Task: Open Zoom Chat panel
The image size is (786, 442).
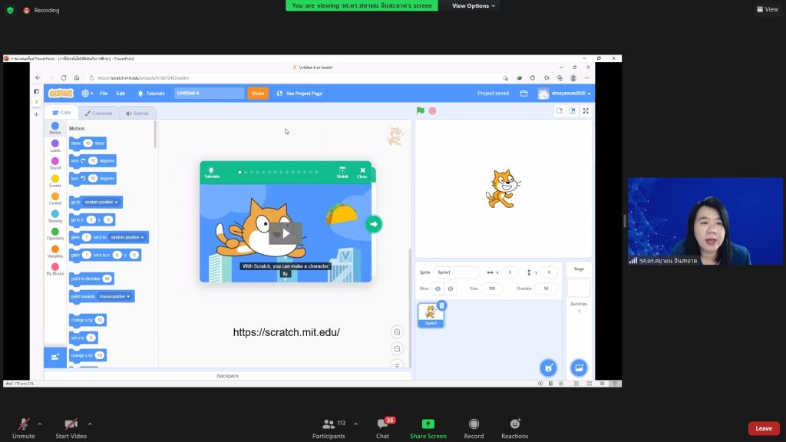Action: pos(382,428)
